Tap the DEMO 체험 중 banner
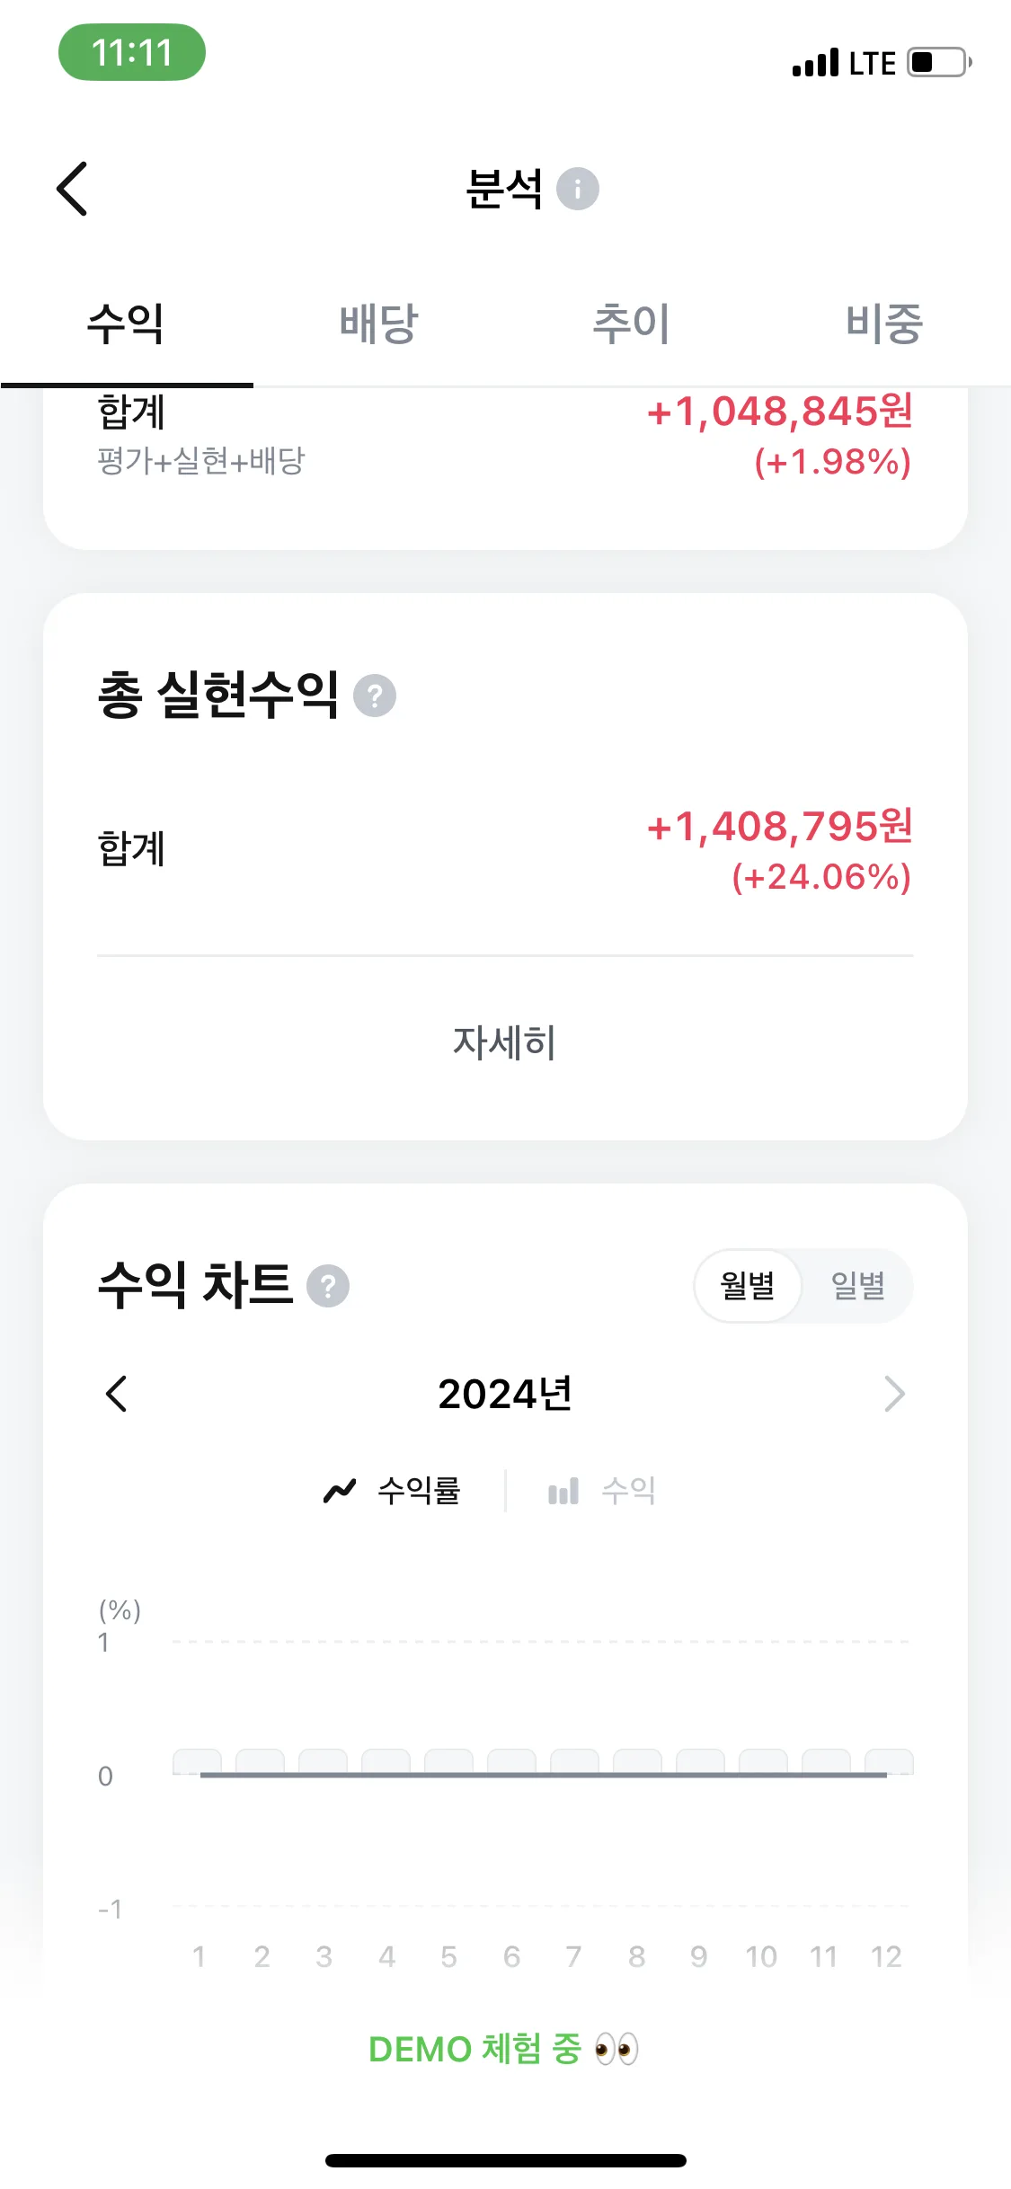The width and height of the screenshot is (1011, 2189). (x=504, y=2049)
